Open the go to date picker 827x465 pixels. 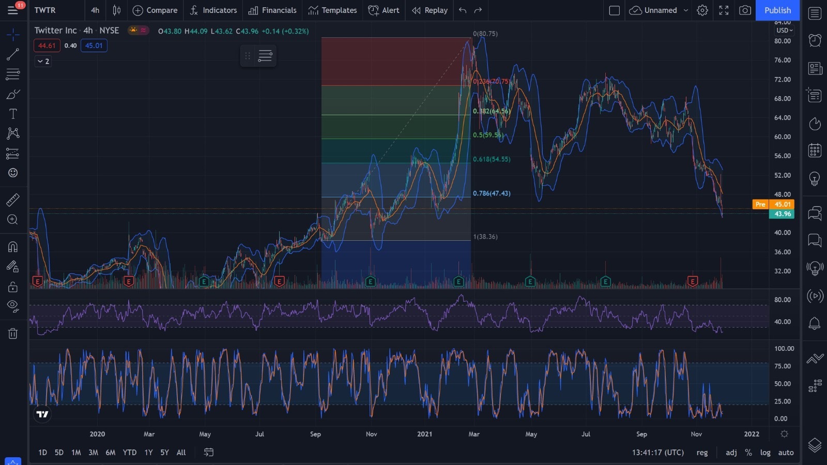(x=209, y=453)
